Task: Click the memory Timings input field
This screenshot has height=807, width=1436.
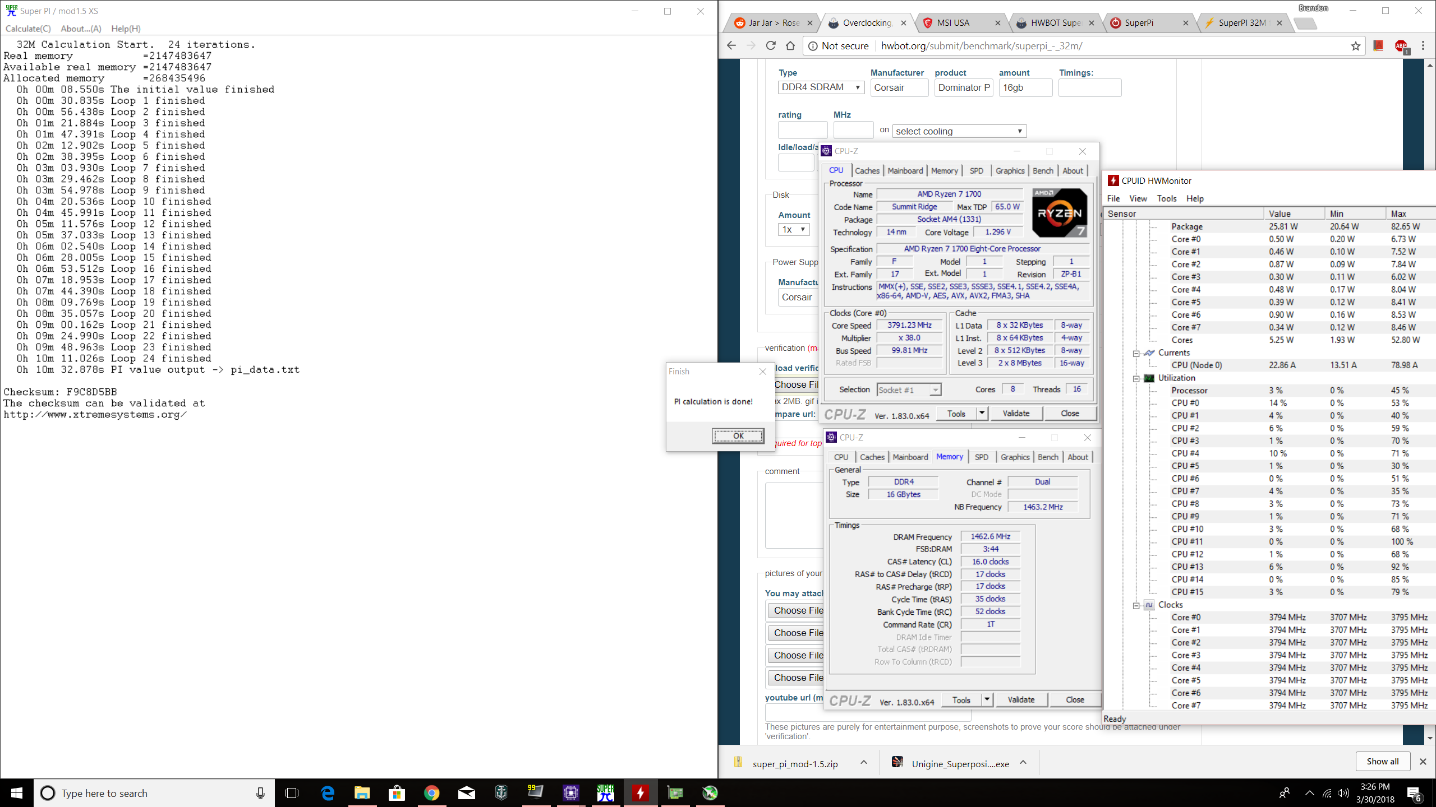Action: (1090, 87)
